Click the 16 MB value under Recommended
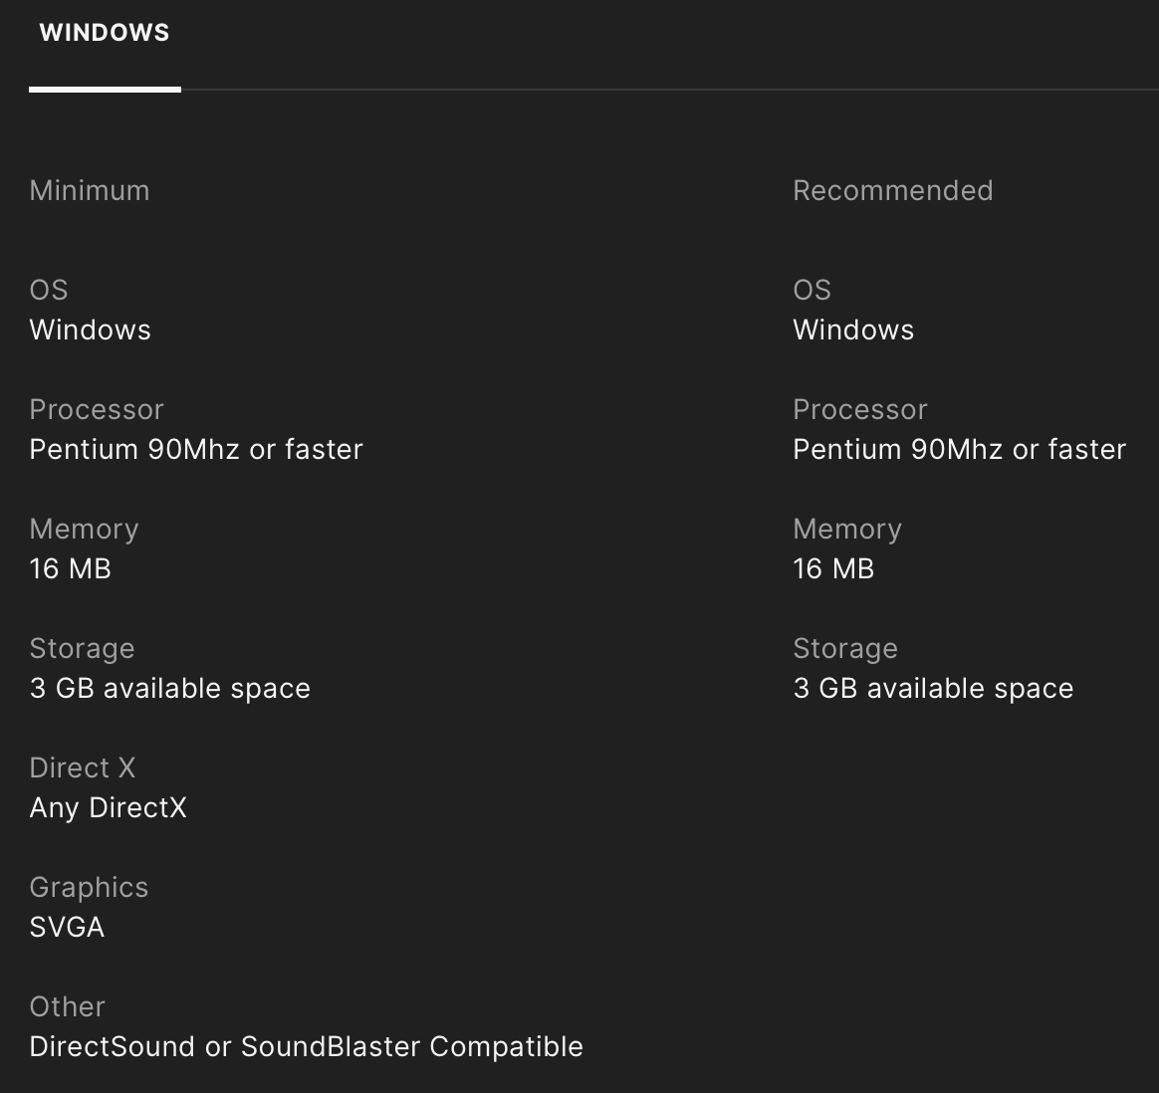 [x=833, y=568]
